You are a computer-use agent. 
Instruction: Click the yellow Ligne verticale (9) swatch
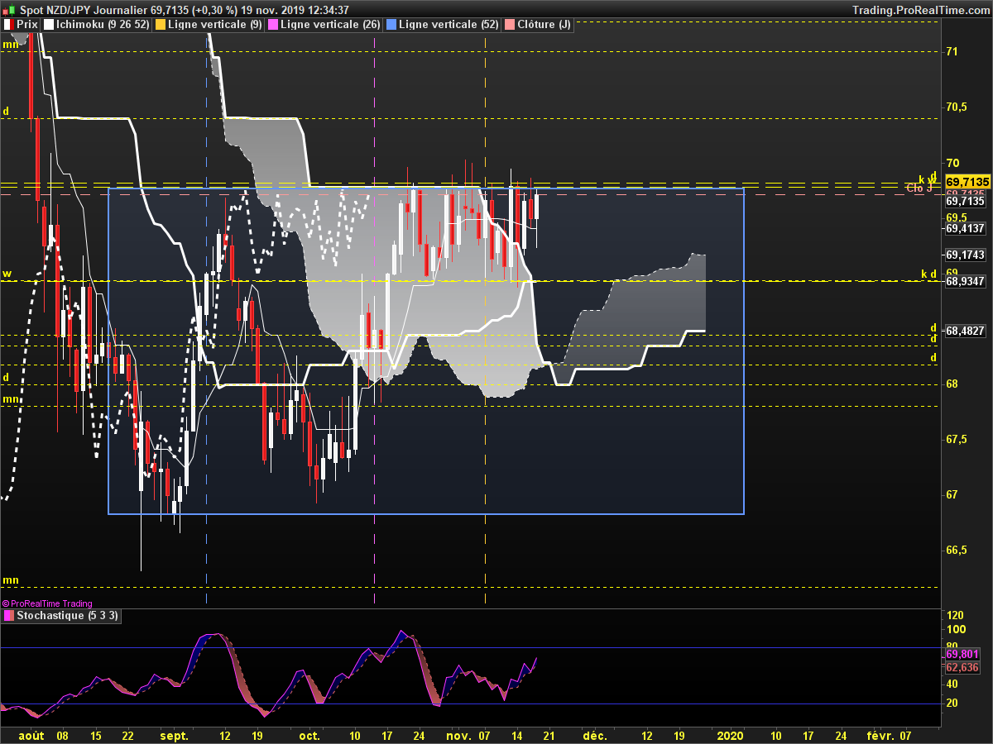pyautogui.click(x=161, y=25)
